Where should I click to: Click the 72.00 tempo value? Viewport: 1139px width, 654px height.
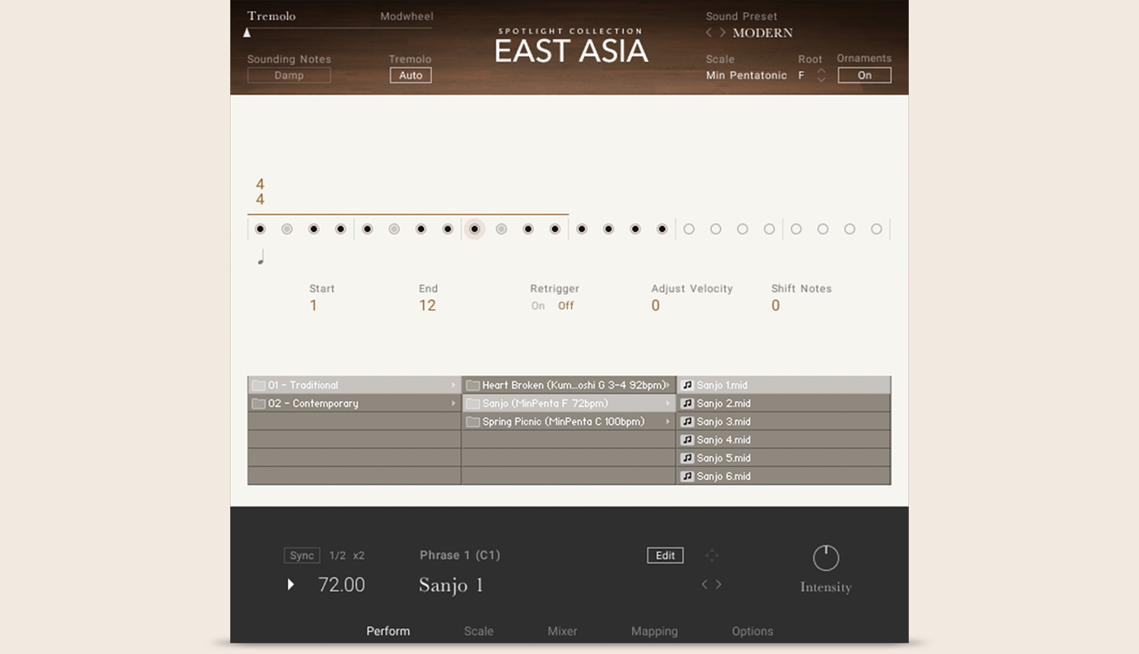click(342, 585)
